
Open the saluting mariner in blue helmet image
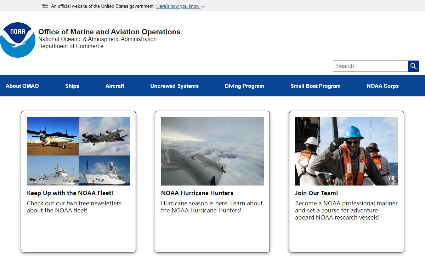click(346, 151)
